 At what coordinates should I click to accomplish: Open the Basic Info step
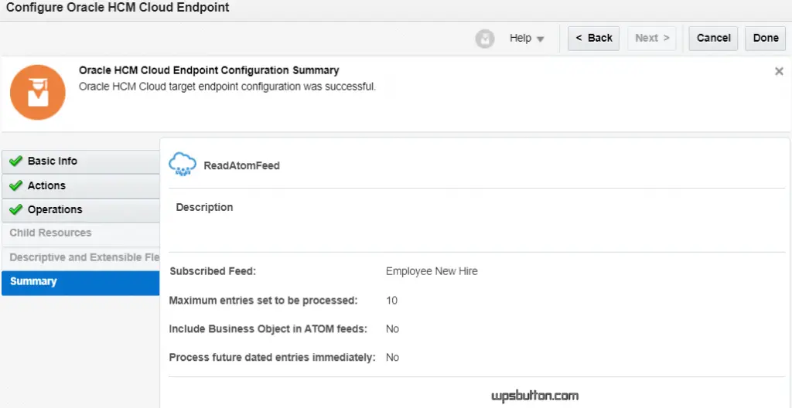(x=80, y=161)
